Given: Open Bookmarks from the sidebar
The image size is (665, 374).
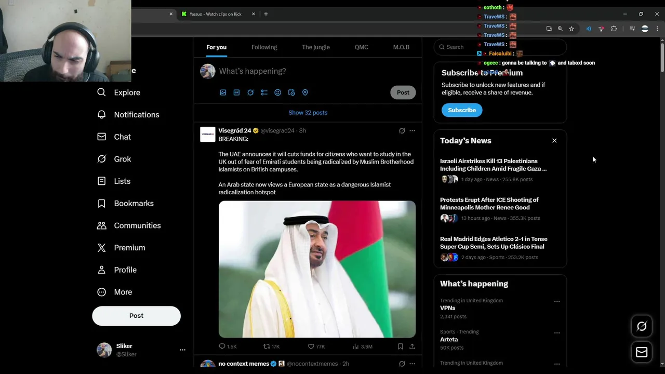Looking at the screenshot, I should tap(125, 203).
